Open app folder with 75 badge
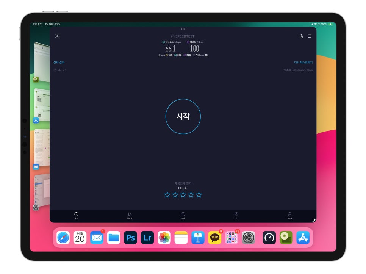This screenshot has height=274, width=366. coord(231,238)
